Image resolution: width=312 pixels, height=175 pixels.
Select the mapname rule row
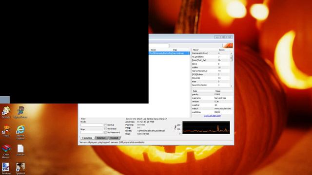pyautogui.click(x=212, y=98)
